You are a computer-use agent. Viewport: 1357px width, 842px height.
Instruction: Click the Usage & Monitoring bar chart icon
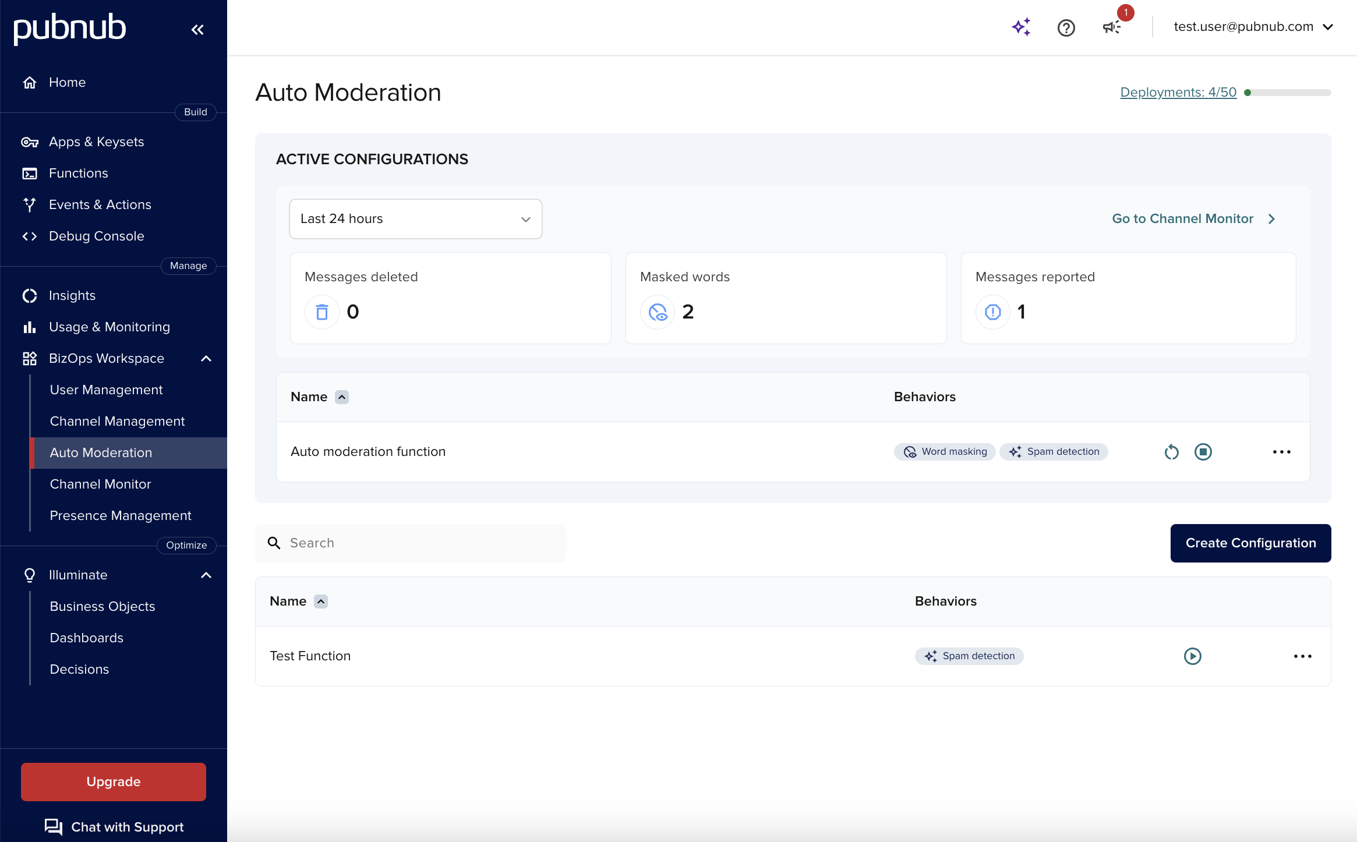pyautogui.click(x=30, y=327)
